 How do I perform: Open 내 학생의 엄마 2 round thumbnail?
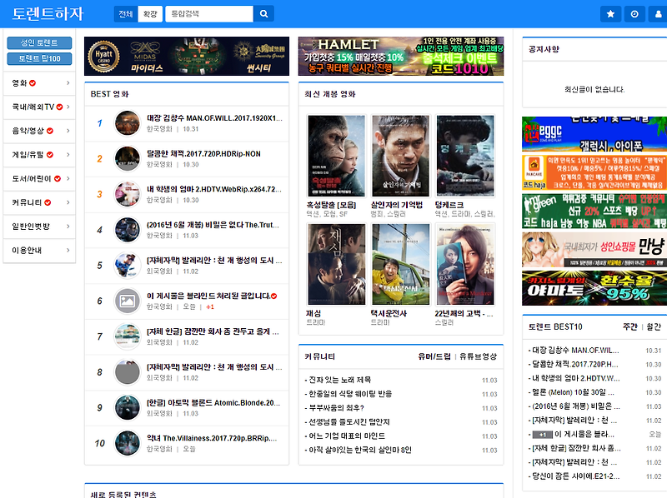[x=128, y=194]
